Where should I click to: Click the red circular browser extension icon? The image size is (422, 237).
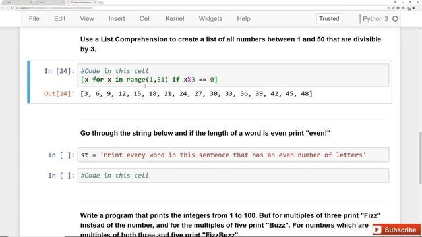(398, 8)
